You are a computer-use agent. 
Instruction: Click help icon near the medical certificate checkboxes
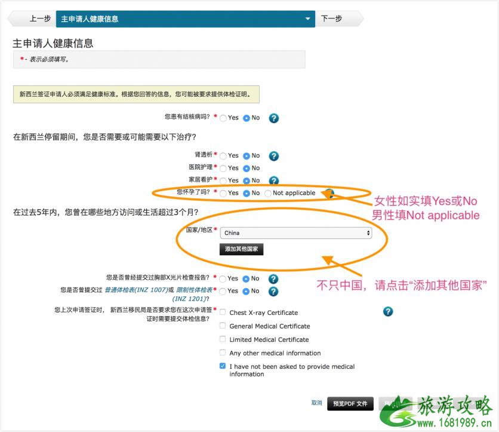pos(388,311)
